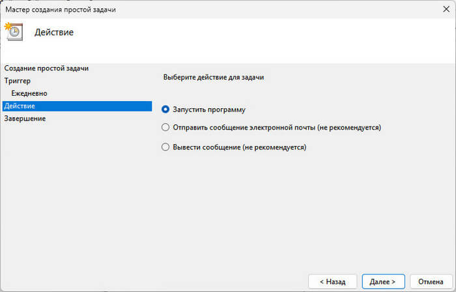Choose the 'Отправить сообщение электронной почты' radio option
This screenshot has width=456, height=292.
165,128
